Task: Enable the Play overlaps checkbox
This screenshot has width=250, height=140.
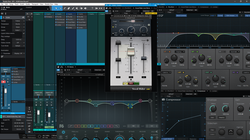Action: [x=23, y=36]
